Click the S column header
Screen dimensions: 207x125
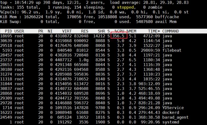109,31
